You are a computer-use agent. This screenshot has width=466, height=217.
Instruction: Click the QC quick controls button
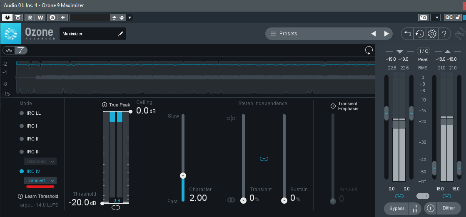(x=449, y=17)
